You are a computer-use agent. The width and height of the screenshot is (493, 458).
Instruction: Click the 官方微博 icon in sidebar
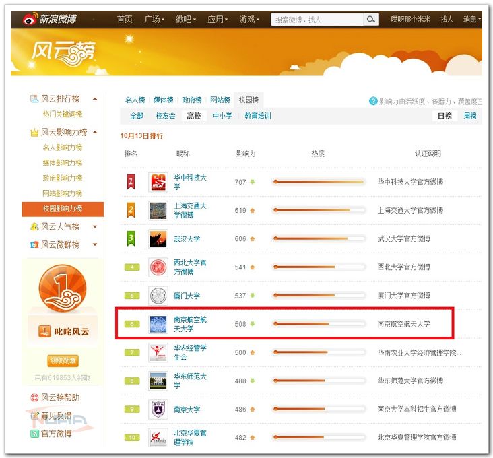click(x=35, y=434)
